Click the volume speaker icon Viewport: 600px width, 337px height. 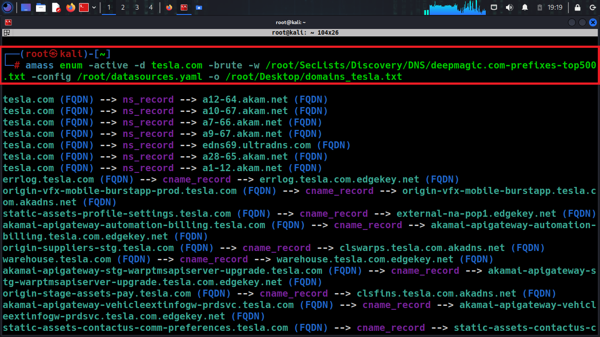click(x=510, y=7)
